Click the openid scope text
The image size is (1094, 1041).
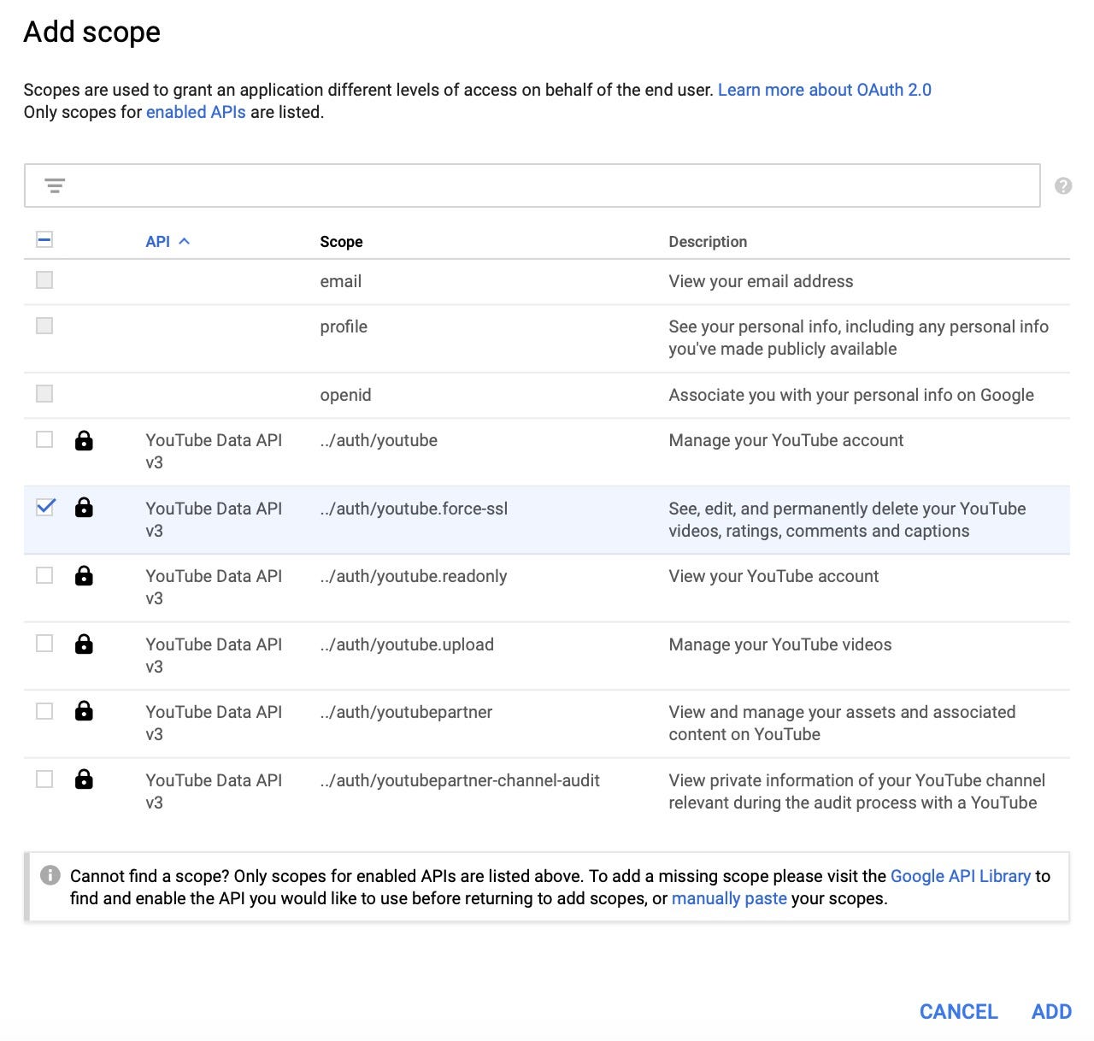point(345,395)
